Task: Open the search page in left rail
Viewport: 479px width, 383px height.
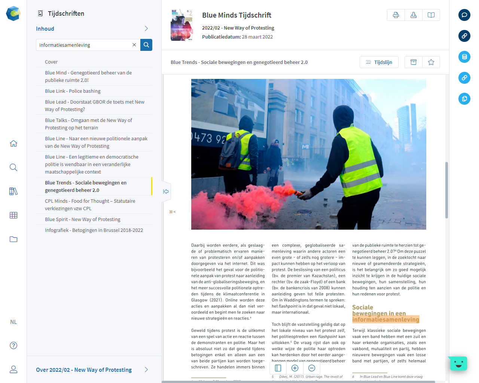Action: tap(13, 168)
